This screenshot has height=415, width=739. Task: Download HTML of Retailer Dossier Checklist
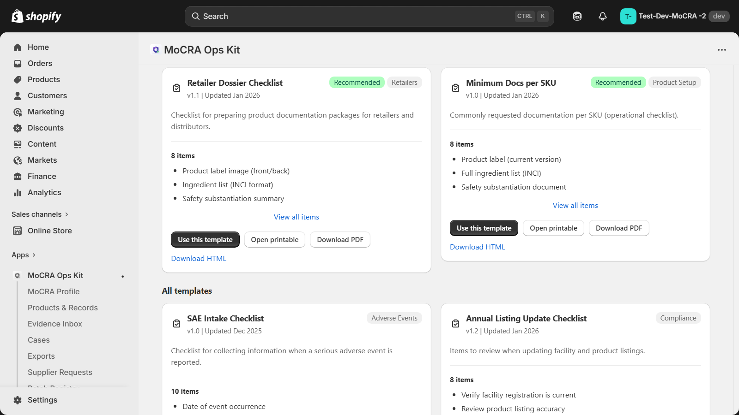(199, 259)
